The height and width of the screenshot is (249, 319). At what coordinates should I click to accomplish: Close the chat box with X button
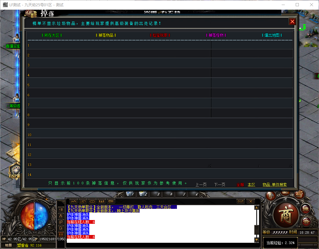click(251, 201)
